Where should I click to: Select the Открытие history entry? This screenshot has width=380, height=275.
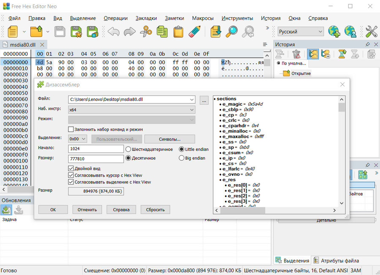(301, 73)
